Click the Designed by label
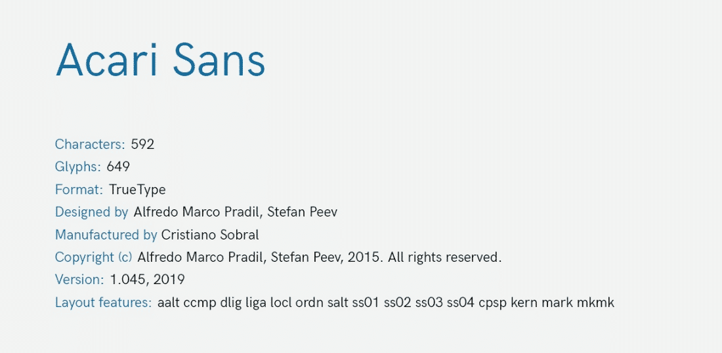 click(91, 213)
